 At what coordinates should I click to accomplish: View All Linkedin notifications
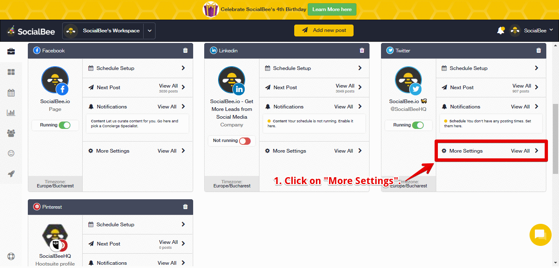click(344, 107)
